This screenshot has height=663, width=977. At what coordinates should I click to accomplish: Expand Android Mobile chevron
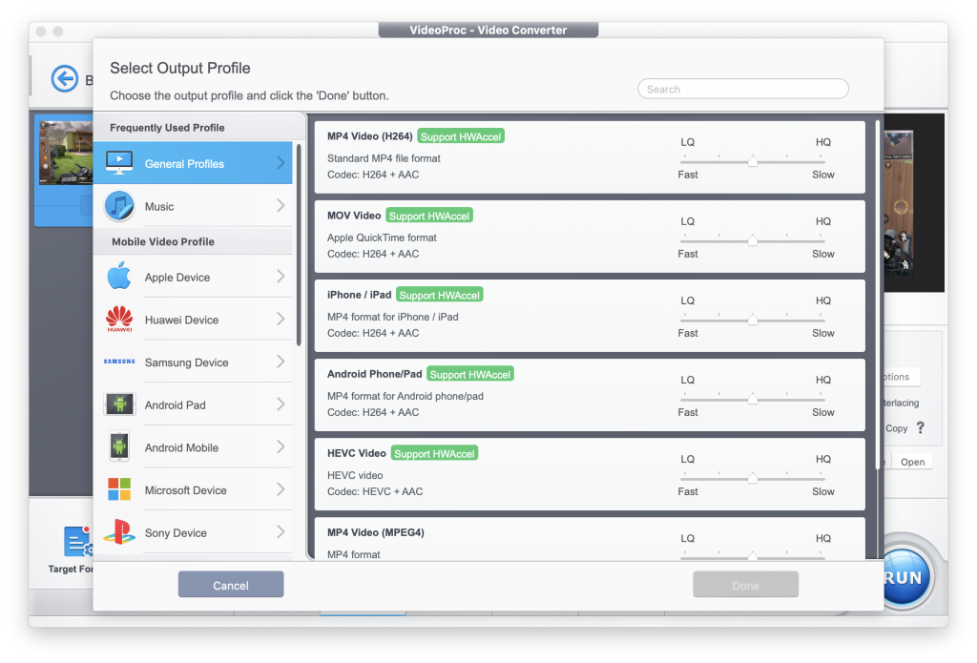[281, 446]
